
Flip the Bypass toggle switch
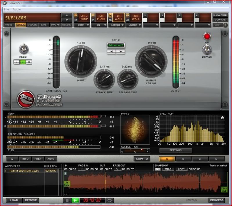point(207,50)
